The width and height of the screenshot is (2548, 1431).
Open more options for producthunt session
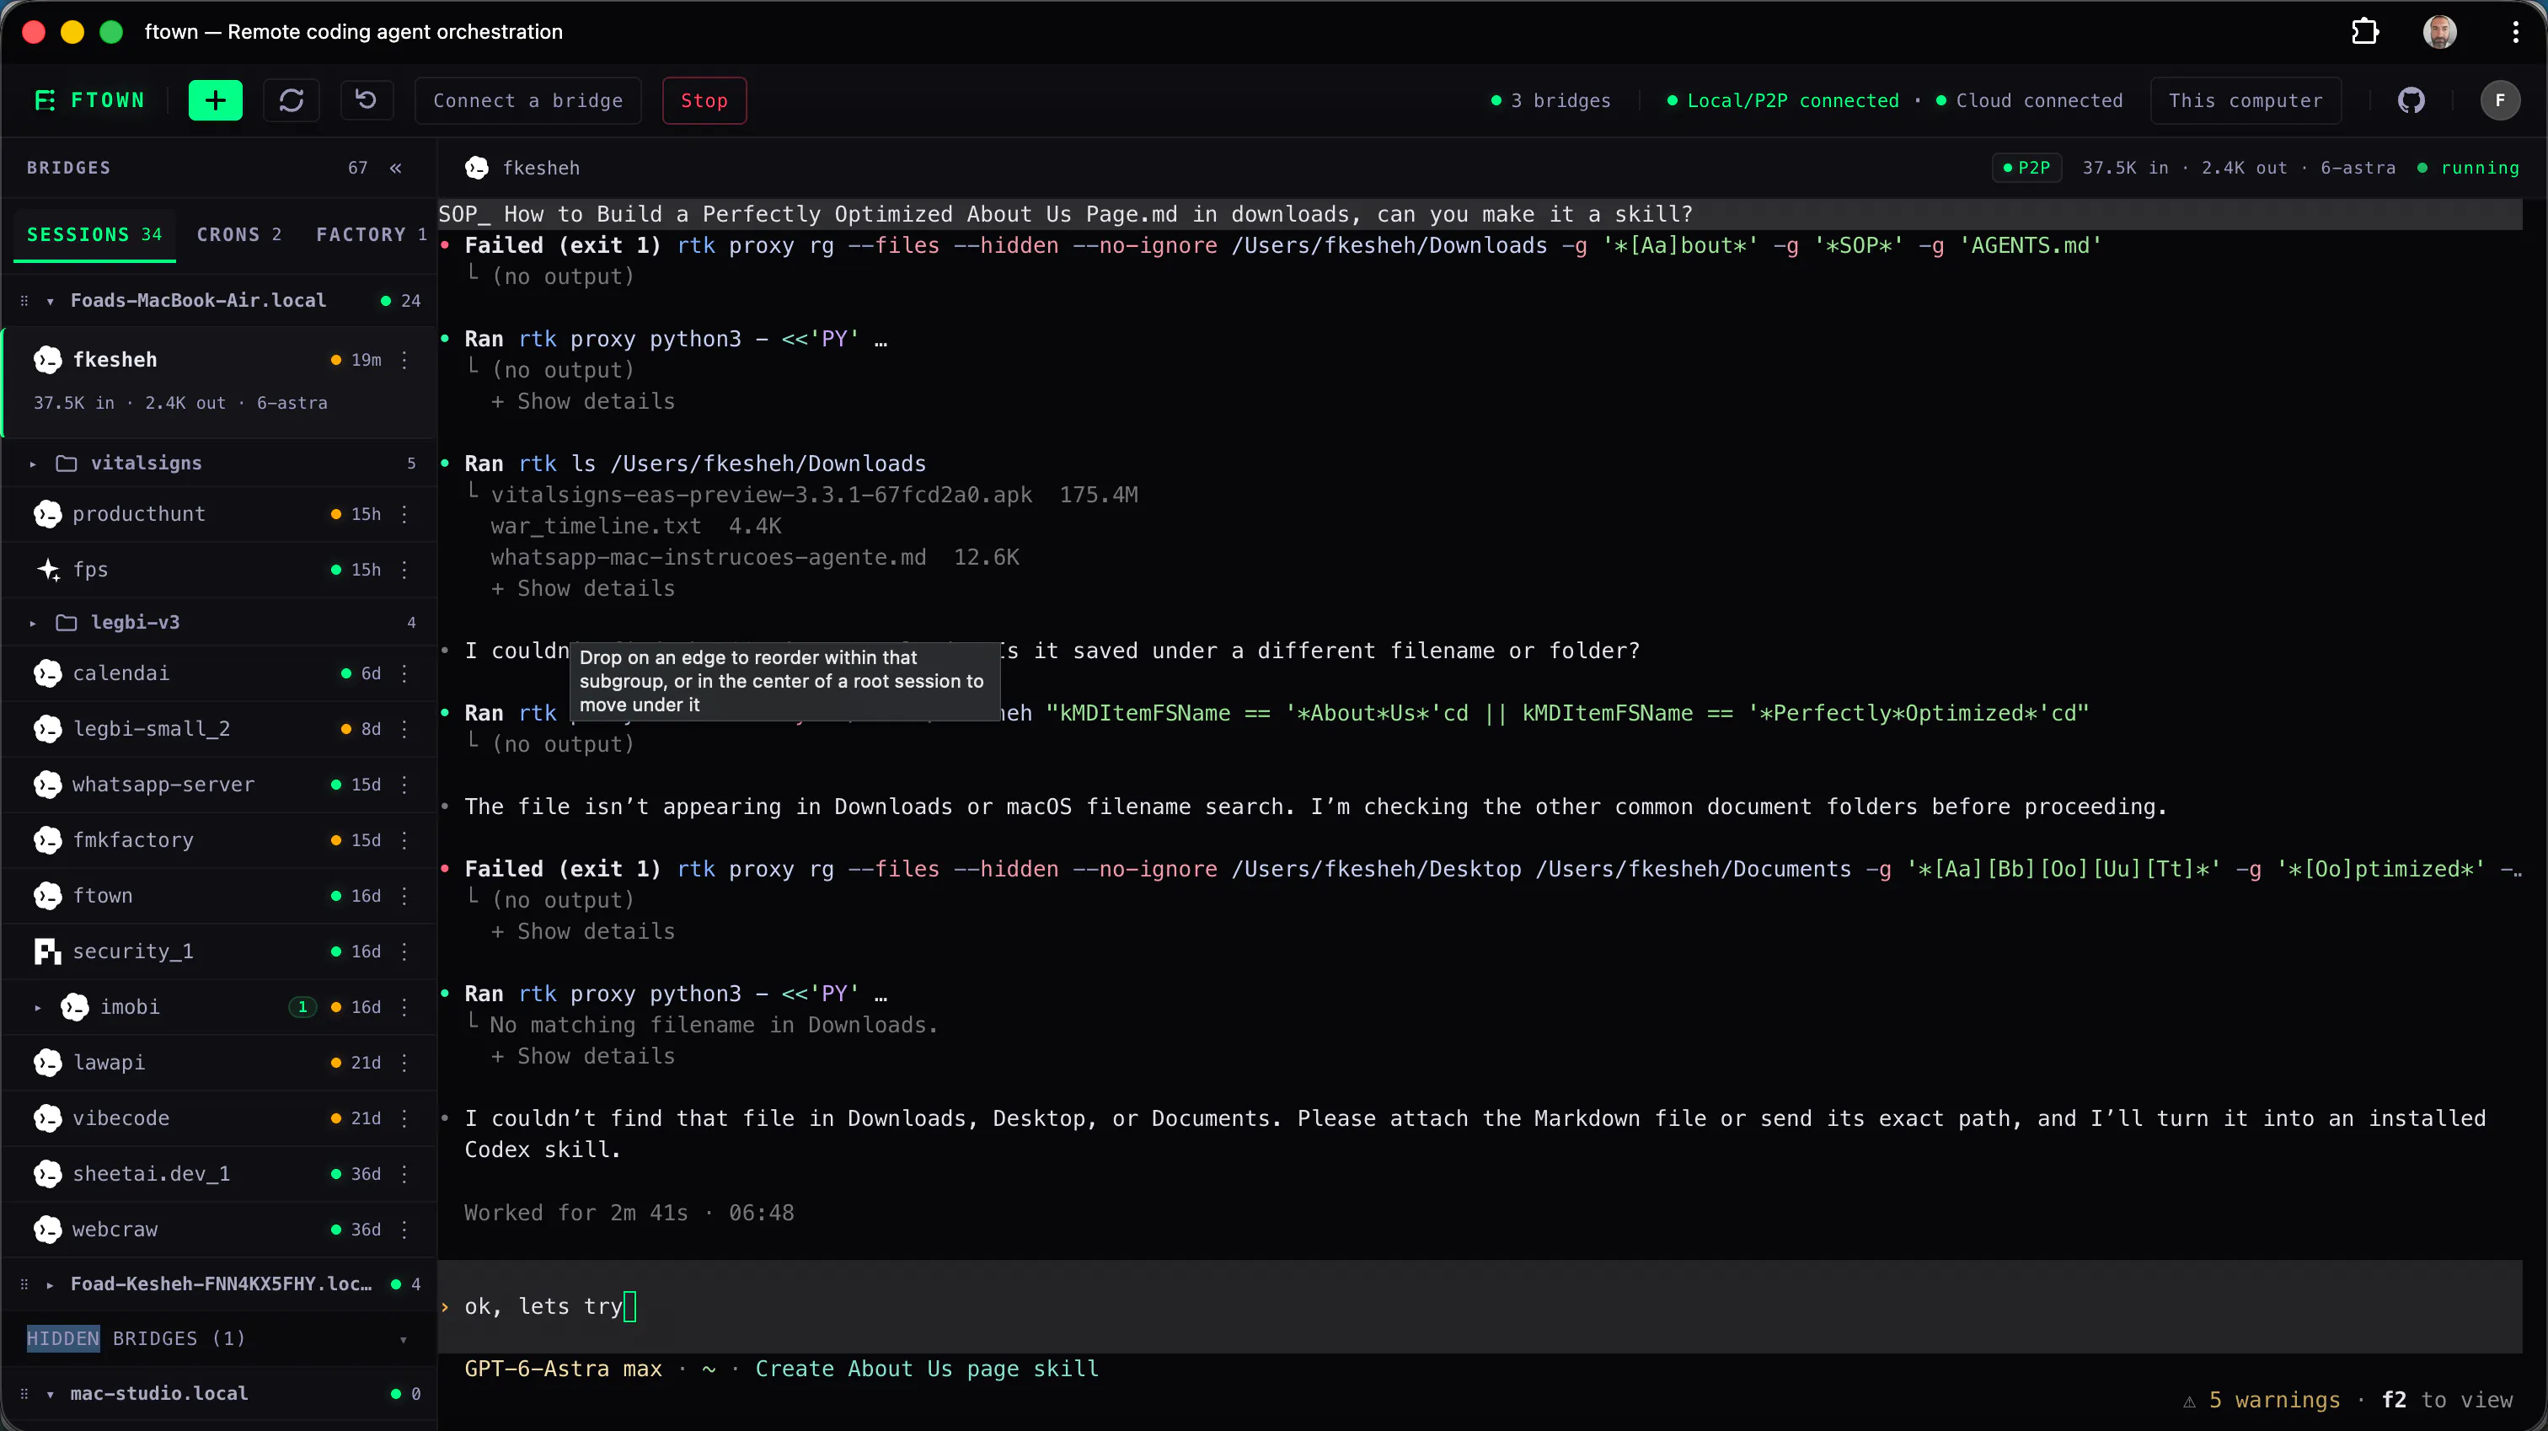pyautogui.click(x=404, y=513)
